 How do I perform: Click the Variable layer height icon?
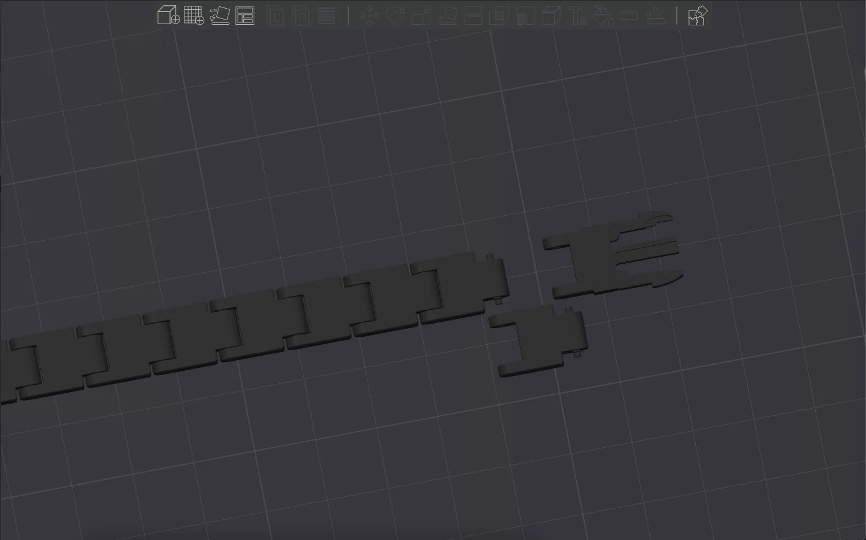click(327, 16)
